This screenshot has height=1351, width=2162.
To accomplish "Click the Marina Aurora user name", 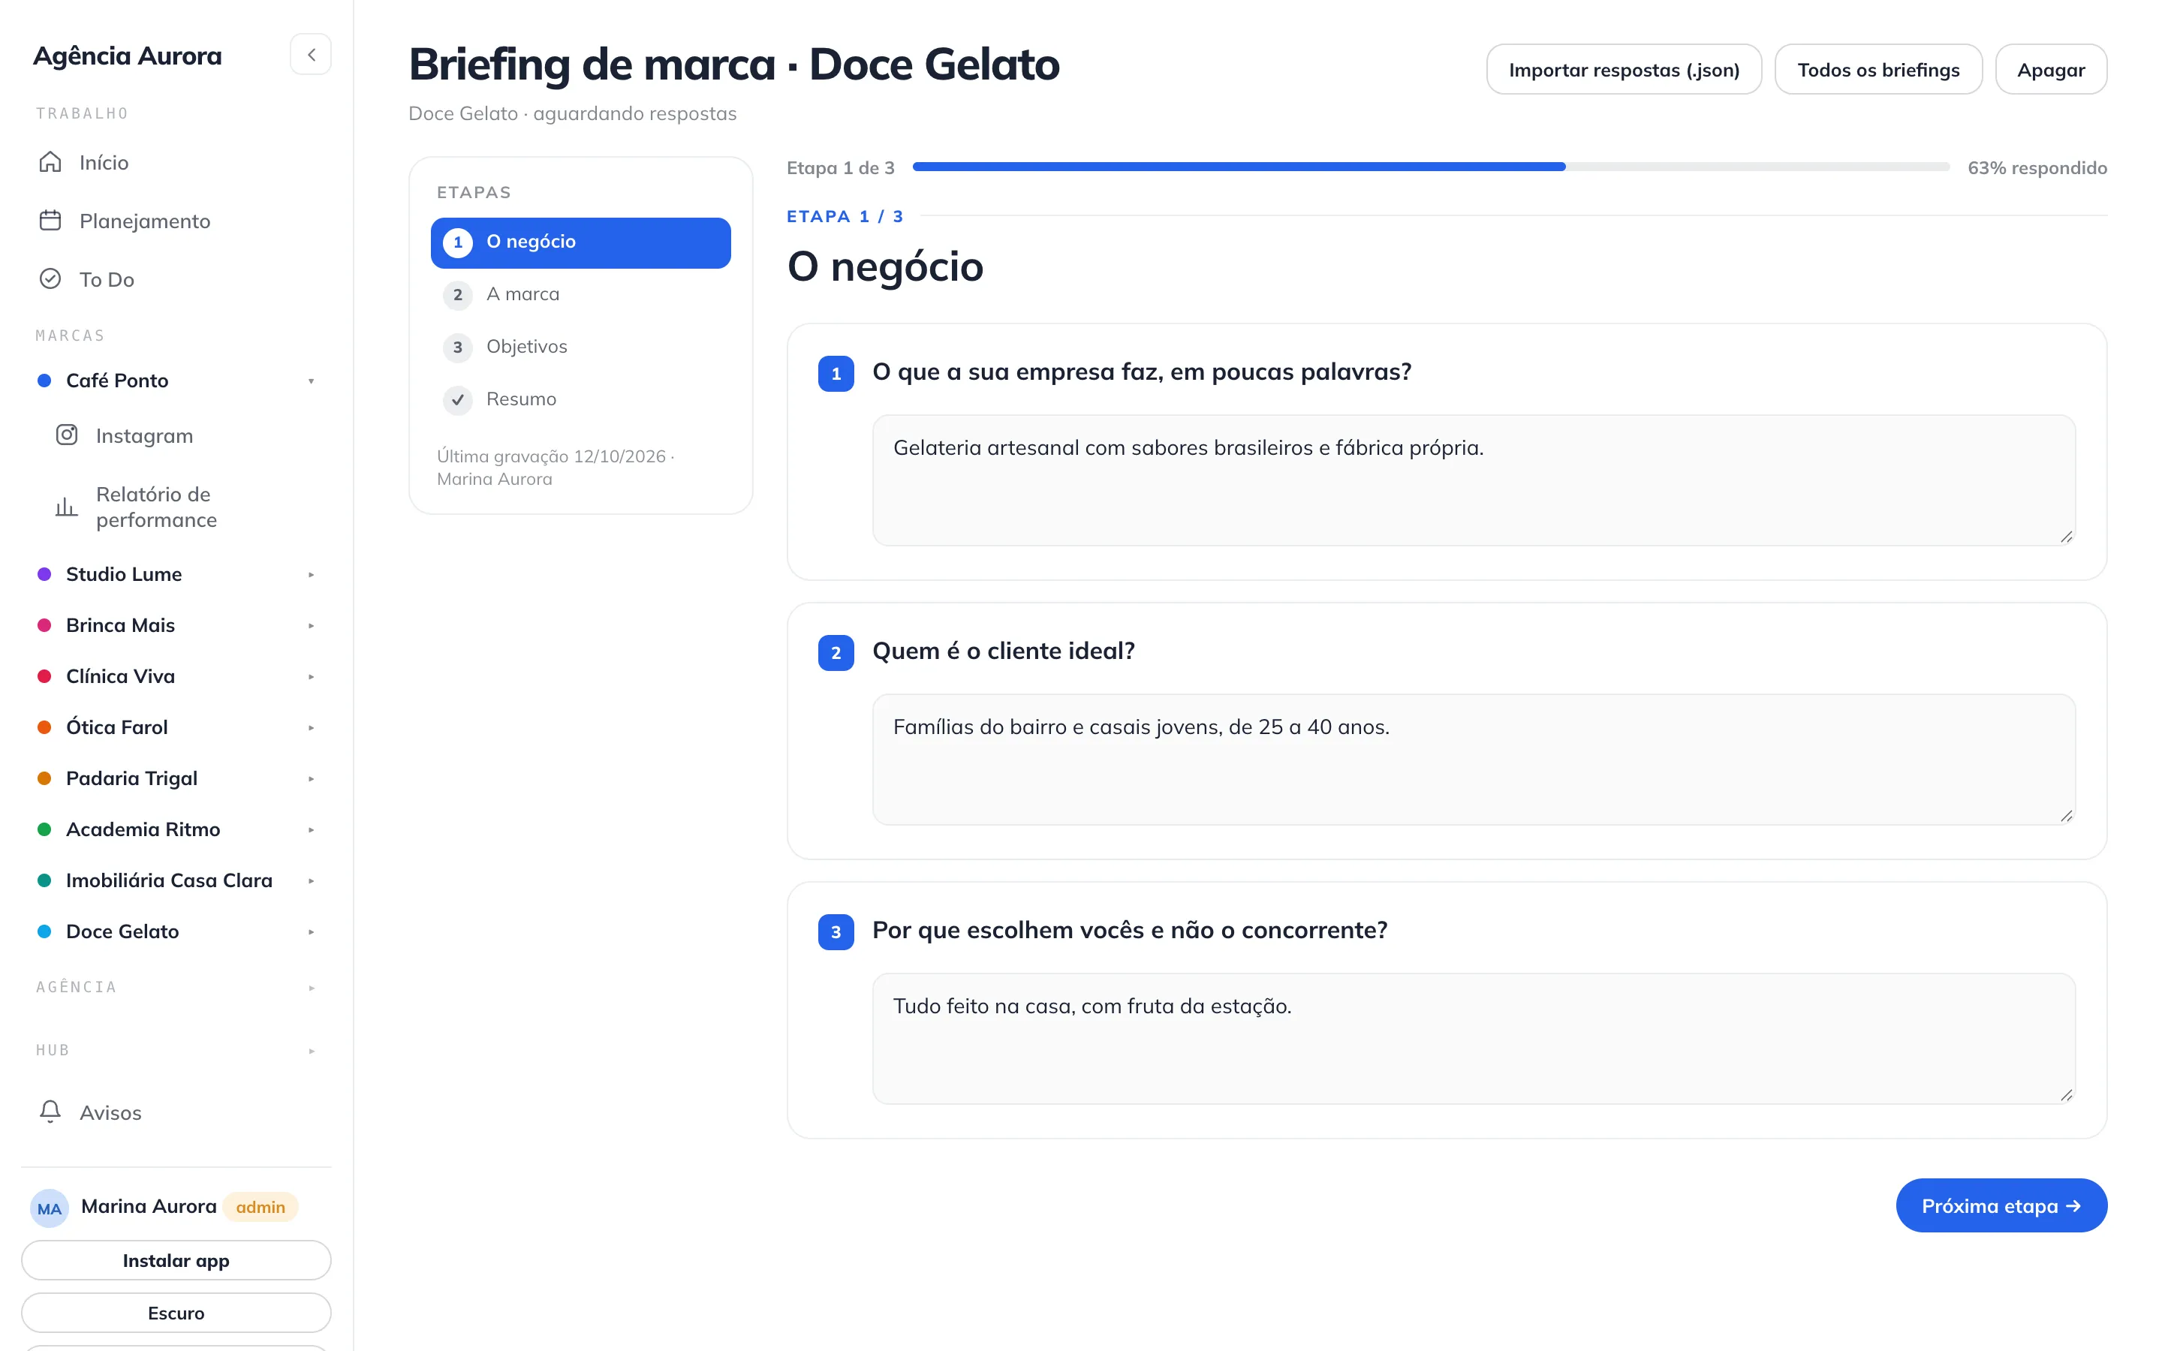I will coord(149,1206).
